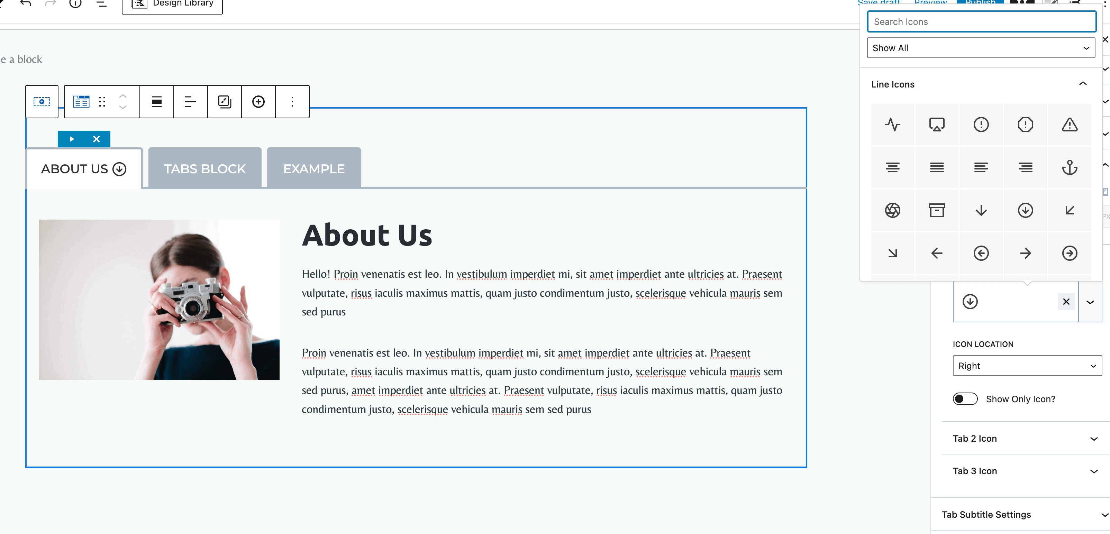Click the upload/screen share icon
Screen dimensions: 1110x534
pos(937,125)
